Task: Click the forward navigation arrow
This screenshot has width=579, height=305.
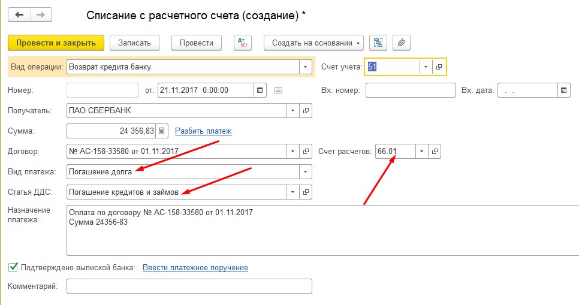Action: point(41,15)
